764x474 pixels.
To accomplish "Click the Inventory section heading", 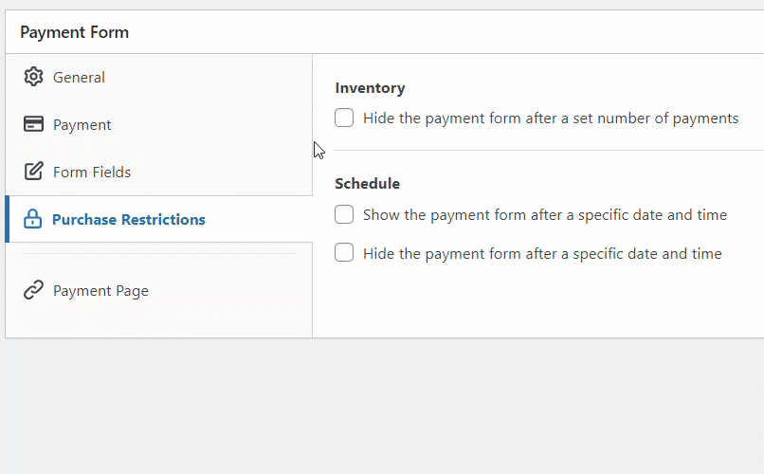I will click(x=370, y=88).
